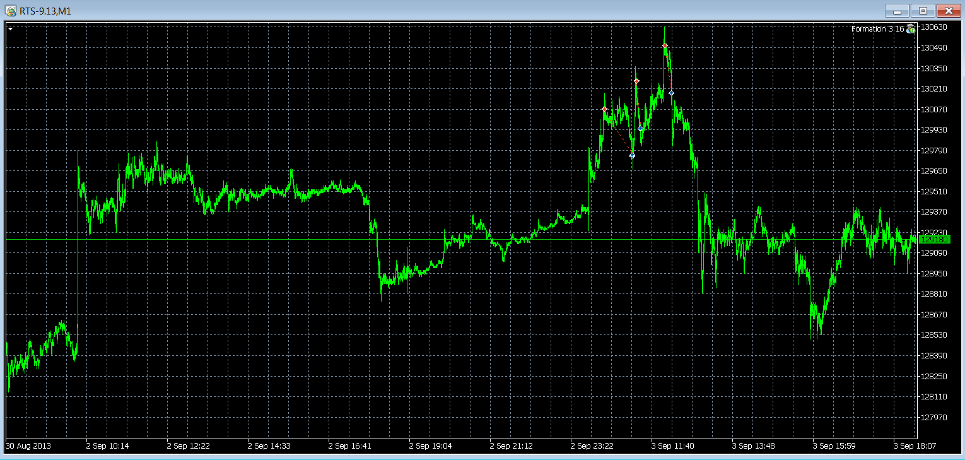Click the 128950 price scale label
Screen dimensions: 965x460
click(934, 273)
